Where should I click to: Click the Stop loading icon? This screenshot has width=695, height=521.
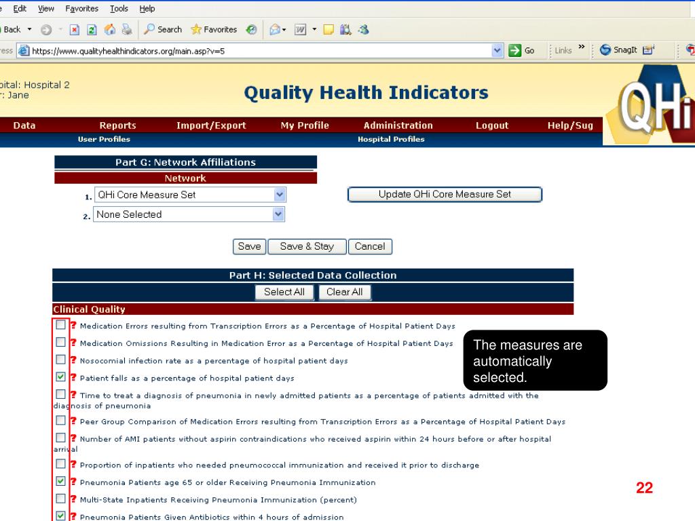[75, 30]
